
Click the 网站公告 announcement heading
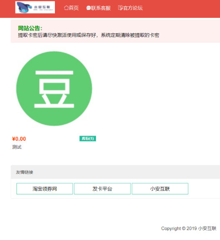(30, 28)
